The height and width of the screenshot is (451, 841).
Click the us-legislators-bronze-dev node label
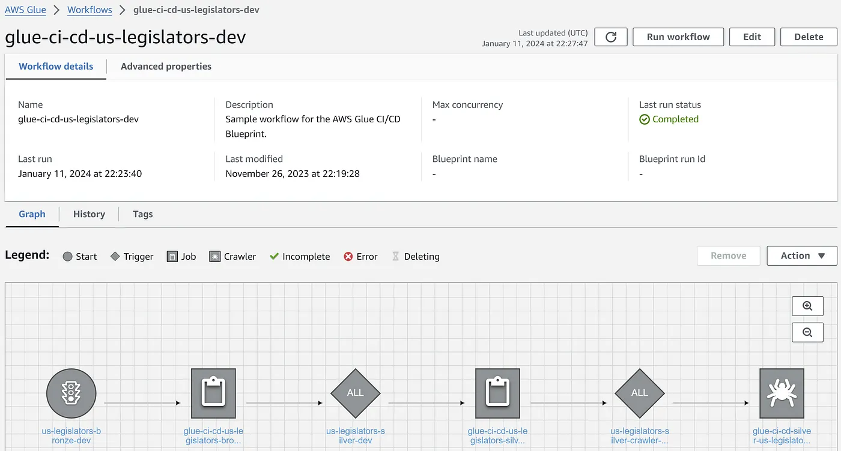coord(71,435)
